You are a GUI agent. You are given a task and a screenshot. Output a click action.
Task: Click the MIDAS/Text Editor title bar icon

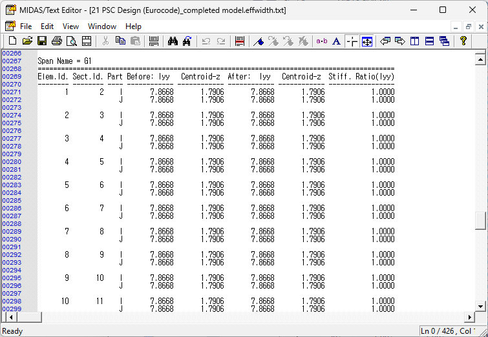[10, 10]
